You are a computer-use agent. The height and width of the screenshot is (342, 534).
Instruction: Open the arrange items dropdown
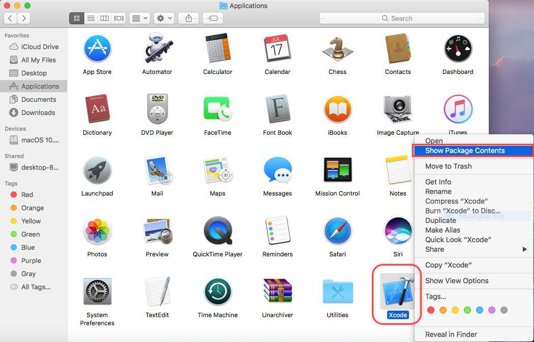click(x=139, y=18)
